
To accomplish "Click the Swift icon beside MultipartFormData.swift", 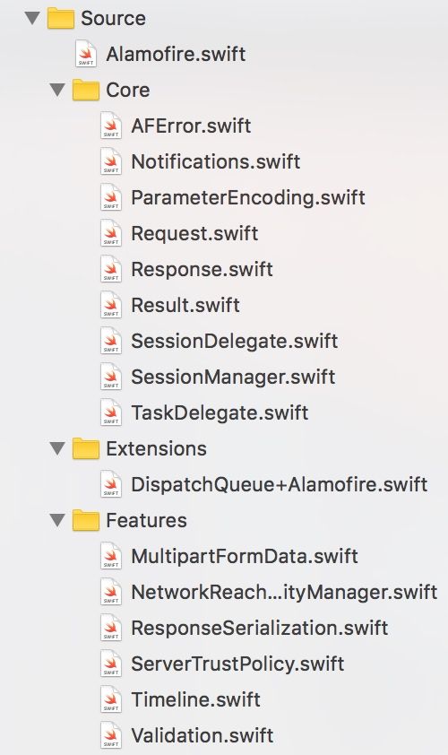I will [x=111, y=556].
